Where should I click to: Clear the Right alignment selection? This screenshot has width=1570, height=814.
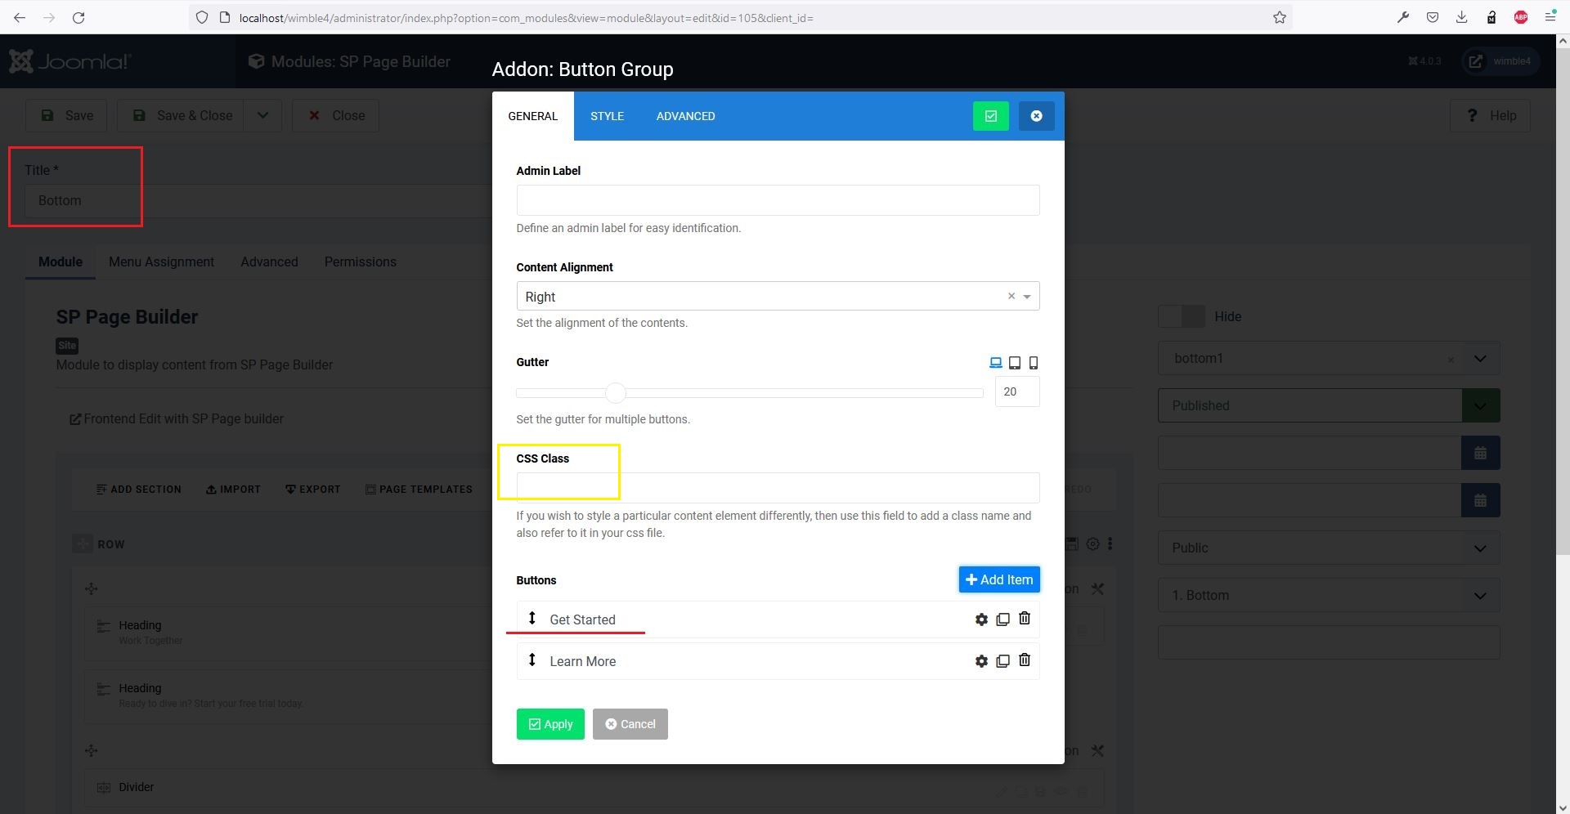[x=1012, y=296]
